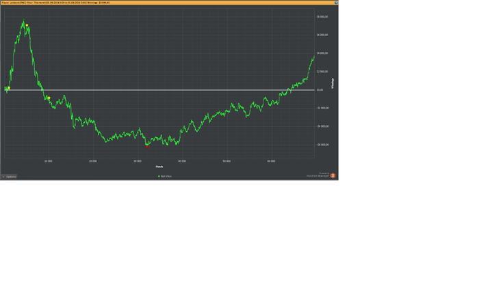Screen dimensions: 479x299
Task: Click the 60 000 hands axis label
Action: point(271,161)
